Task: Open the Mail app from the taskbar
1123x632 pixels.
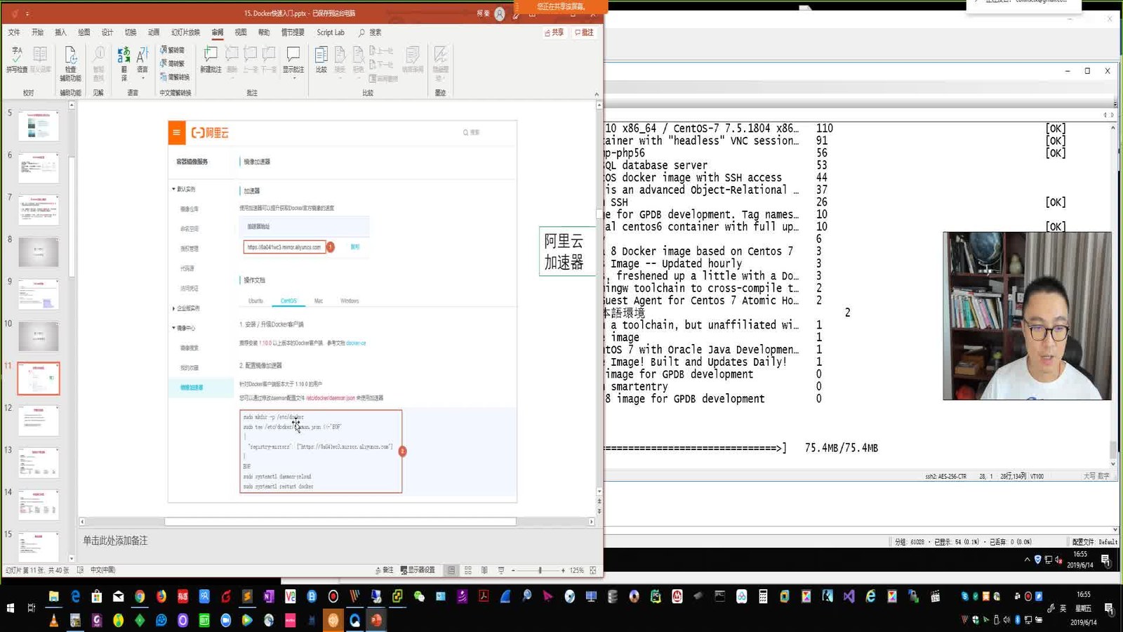Action: tap(118, 597)
